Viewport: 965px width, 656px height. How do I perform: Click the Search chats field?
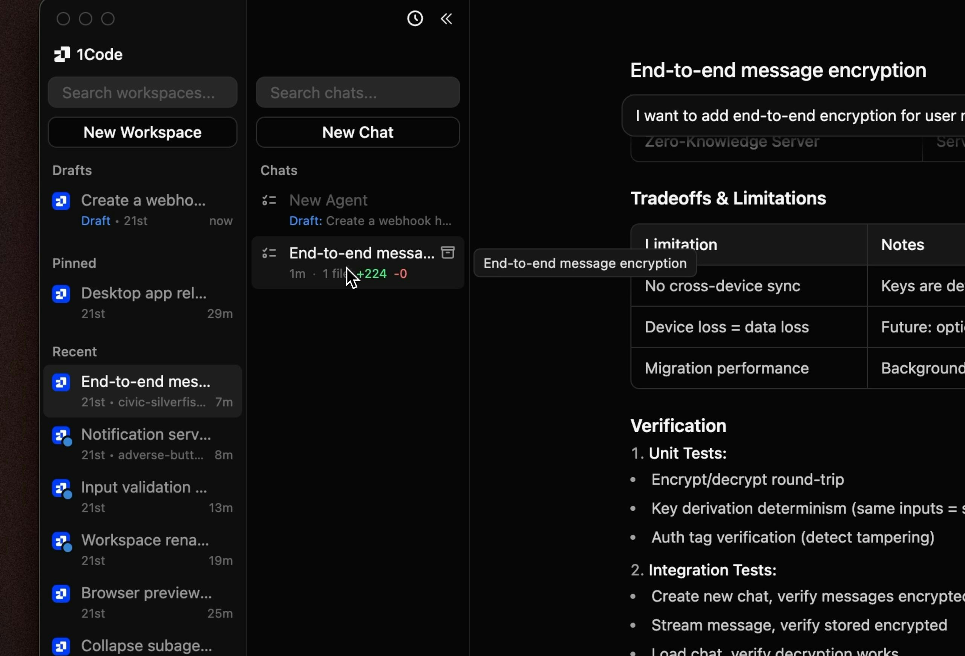pyautogui.click(x=357, y=92)
